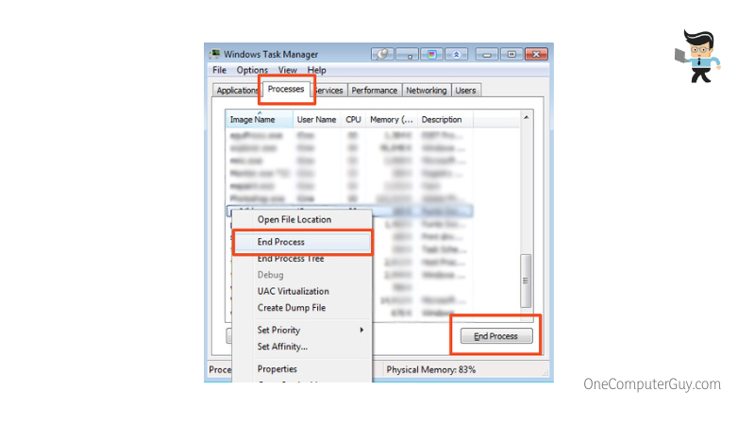The height and width of the screenshot is (425, 755).
Task: Toggle UAC Virtualization in context menu
Action: click(x=302, y=291)
